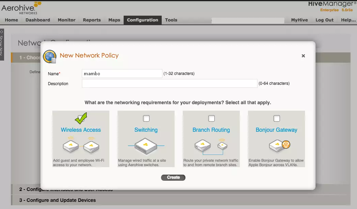357x209 pixels.
Task: Open the Tools tab
Action: tap(171, 20)
